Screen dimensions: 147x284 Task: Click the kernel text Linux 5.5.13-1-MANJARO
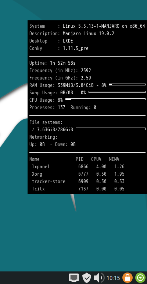(x=91, y=26)
